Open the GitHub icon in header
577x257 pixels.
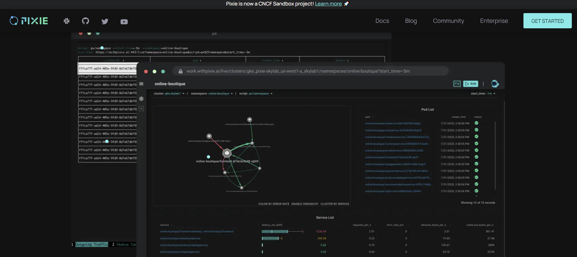(x=86, y=21)
